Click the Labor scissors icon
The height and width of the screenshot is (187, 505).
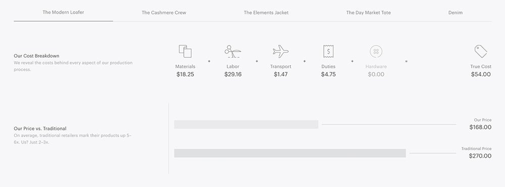pos(233,51)
